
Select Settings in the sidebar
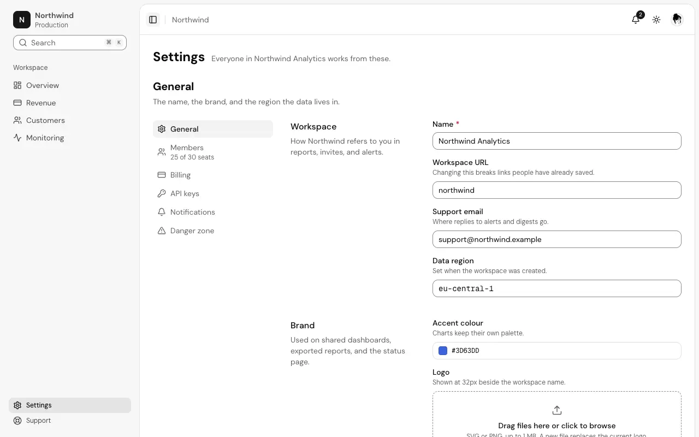pos(70,405)
